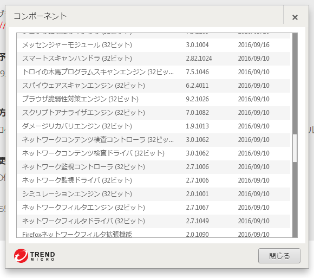Image resolution: width=314 pixels, height=278 pixels.
Task: Click version number 2.0.1090
Action: click(x=197, y=234)
